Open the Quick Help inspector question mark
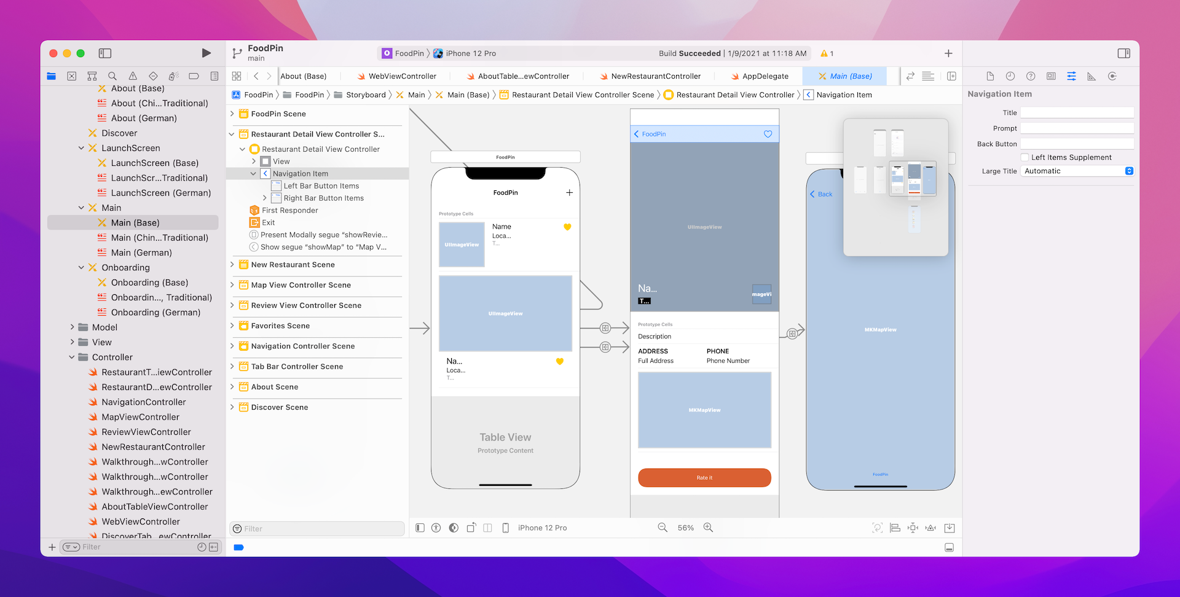The image size is (1180, 597). click(x=1031, y=76)
